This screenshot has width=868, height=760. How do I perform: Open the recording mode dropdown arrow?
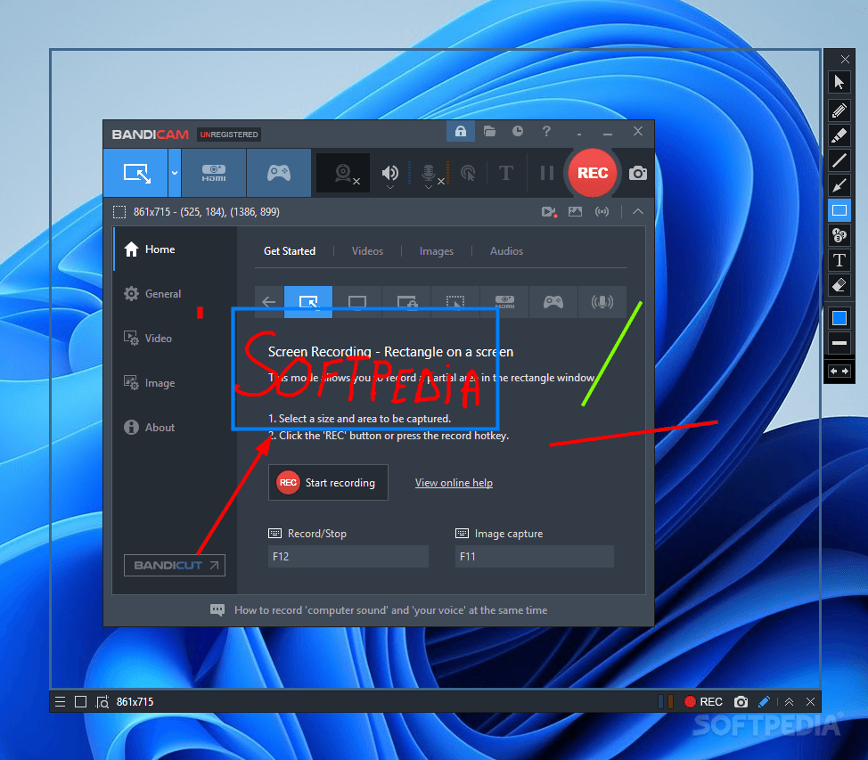pos(175,173)
